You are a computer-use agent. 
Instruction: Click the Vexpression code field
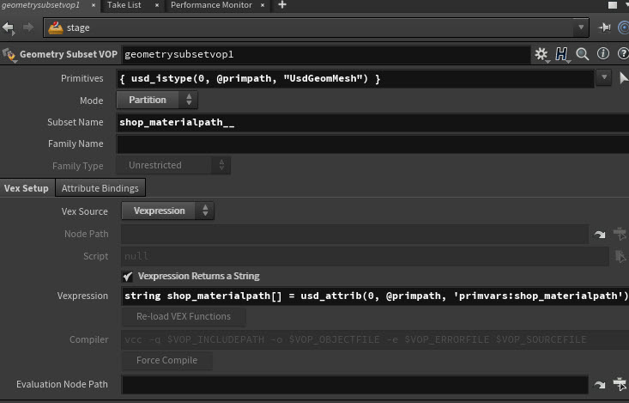[x=375, y=296]
